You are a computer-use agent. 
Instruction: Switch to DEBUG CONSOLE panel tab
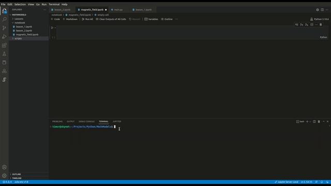(86, 122)
